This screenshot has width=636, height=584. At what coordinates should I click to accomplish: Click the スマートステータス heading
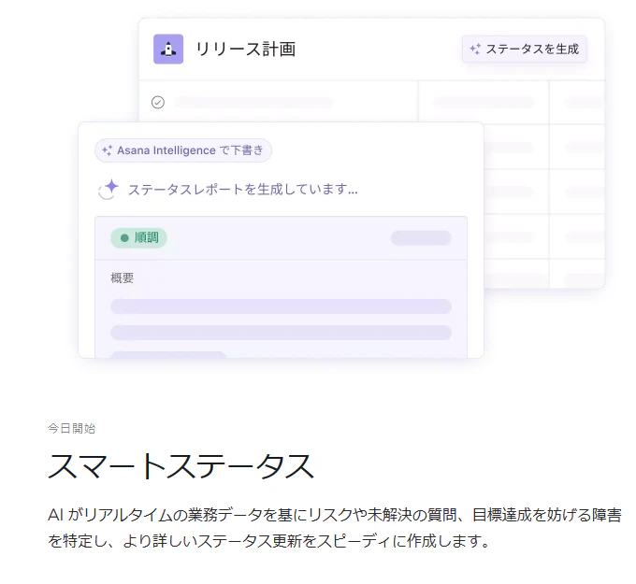181,466
